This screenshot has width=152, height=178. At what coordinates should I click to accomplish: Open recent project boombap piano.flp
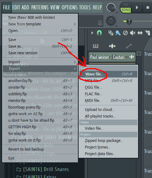(40, 107)
